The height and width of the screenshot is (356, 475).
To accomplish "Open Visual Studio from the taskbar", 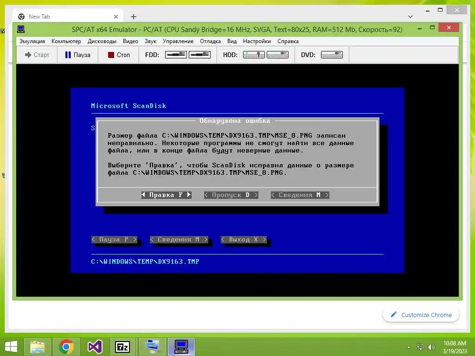I will (x=95, y=347).
